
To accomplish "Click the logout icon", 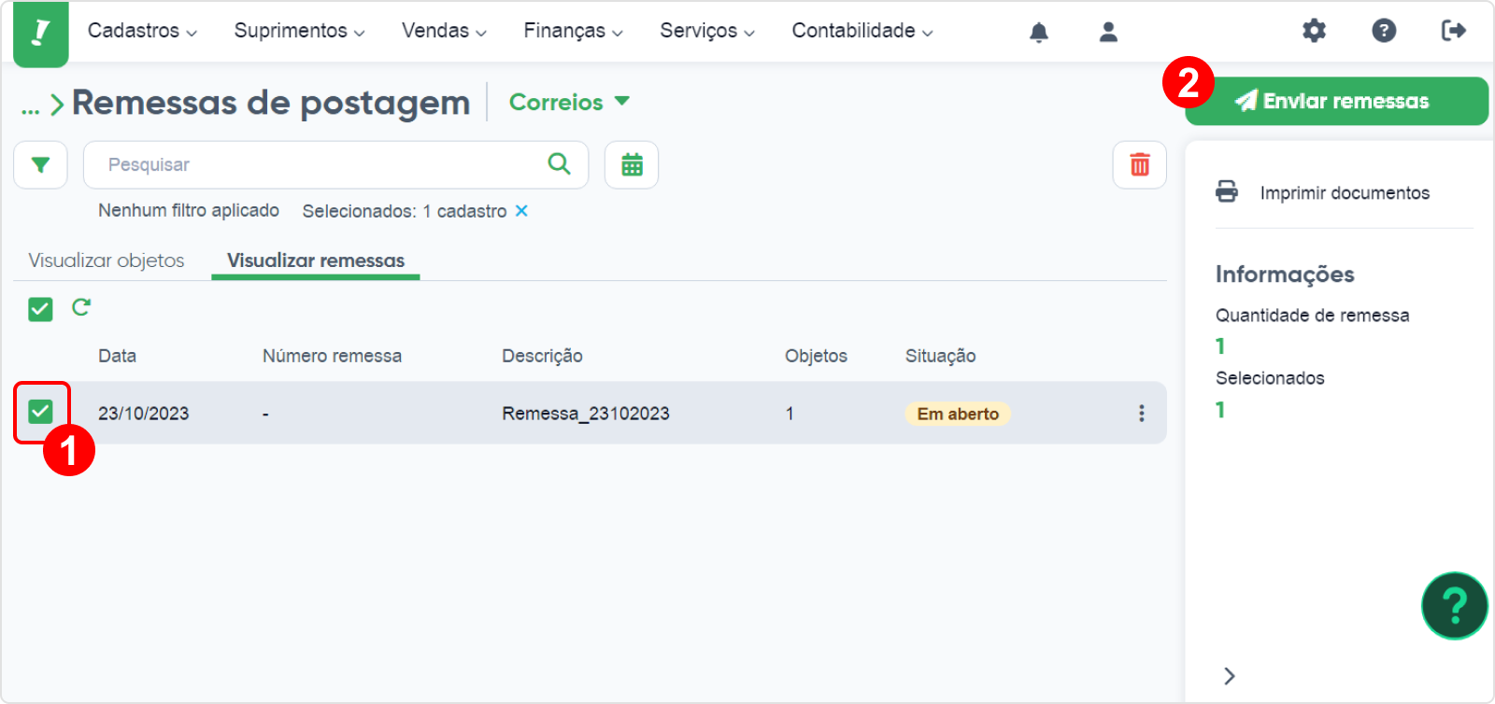I will click(x=1454, y=31).
